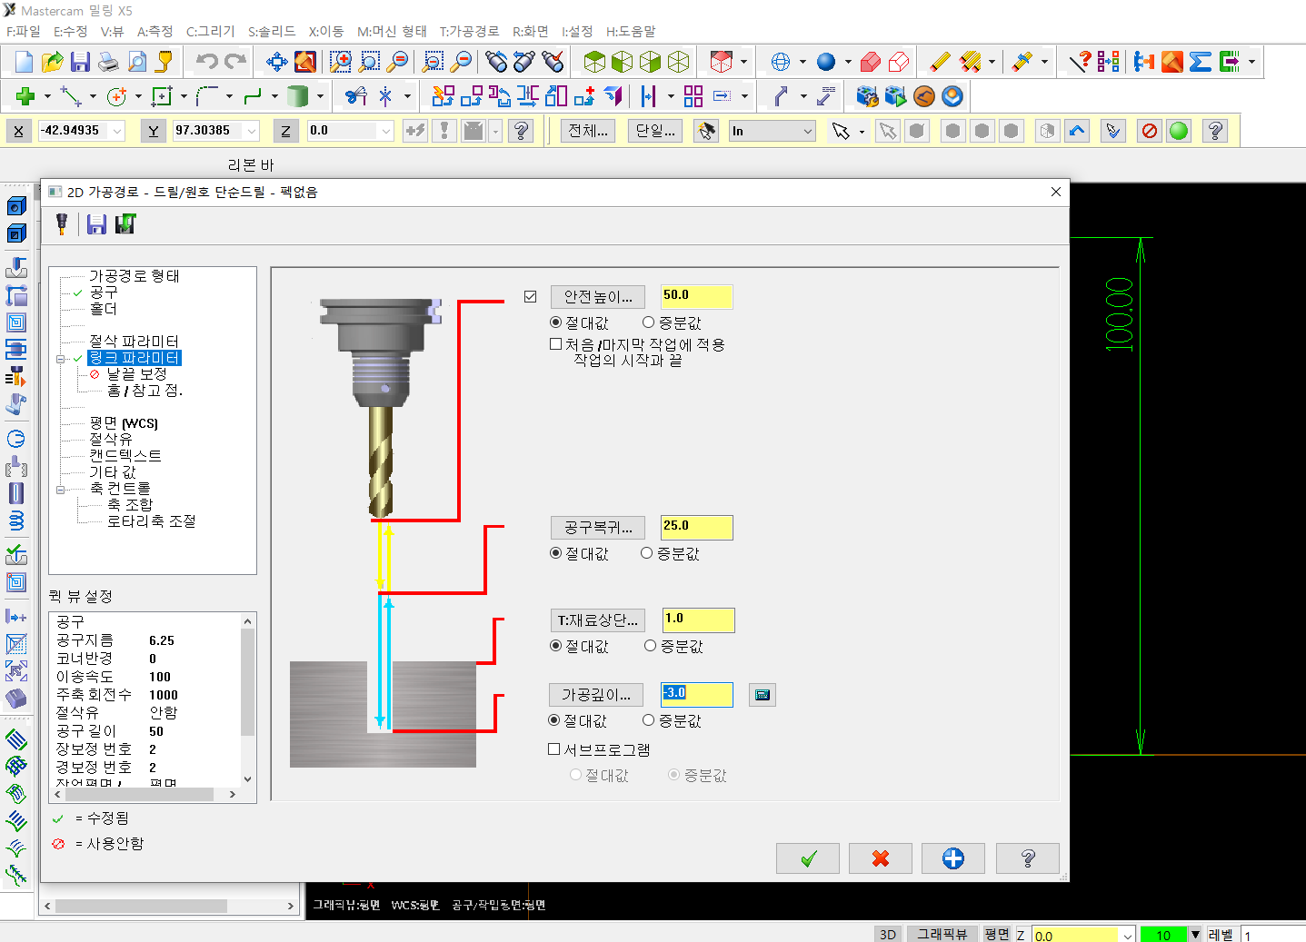Click the blue shaded sphere icon

pos(826,62)
